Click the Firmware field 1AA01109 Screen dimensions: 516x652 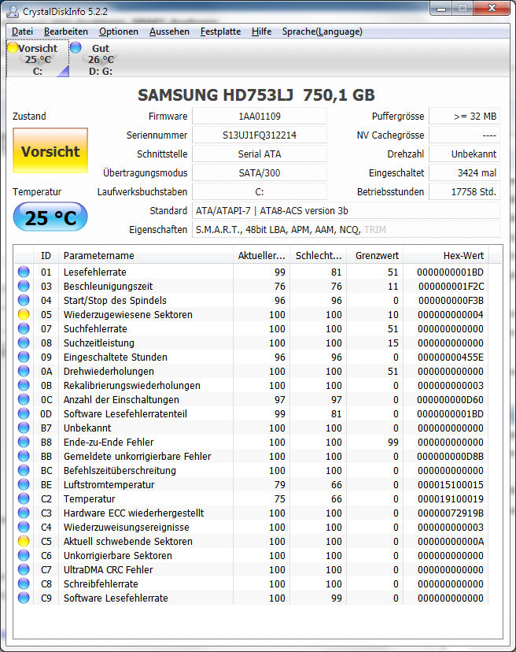click(x=260, y=117)
